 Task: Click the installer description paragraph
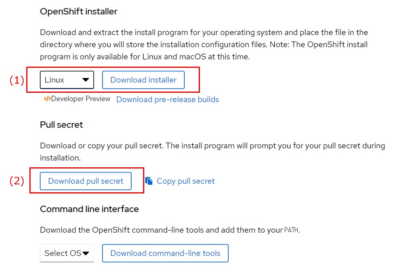204,44
